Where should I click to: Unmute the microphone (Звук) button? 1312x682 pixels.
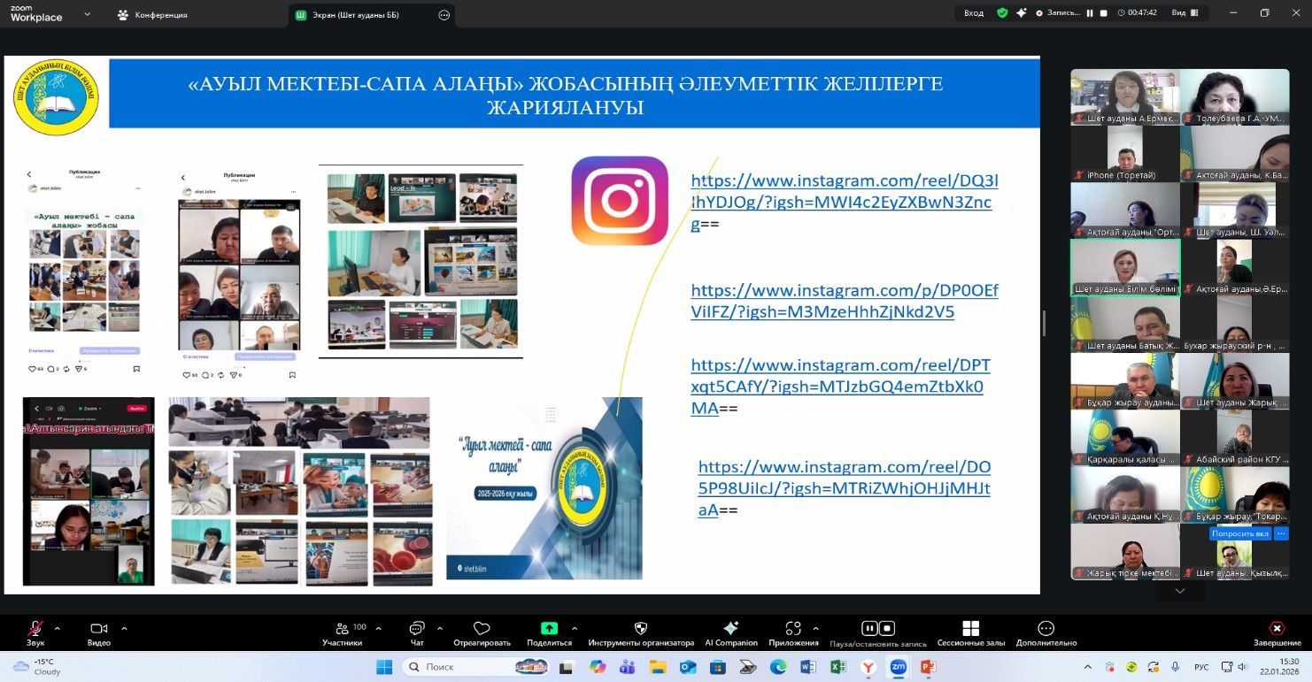pyautogui.click(x=35, y=629)
